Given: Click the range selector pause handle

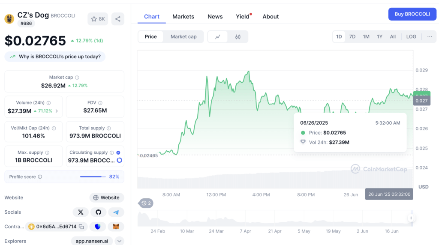Looking at the screenshot, I should click(411, 218).
